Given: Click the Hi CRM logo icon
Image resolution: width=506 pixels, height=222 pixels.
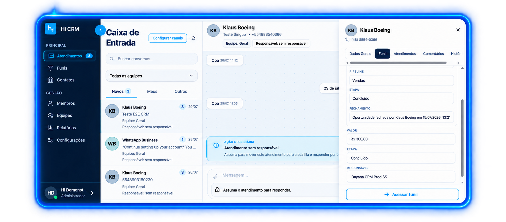Looking at the screenshot, I should tap(51, 29).
